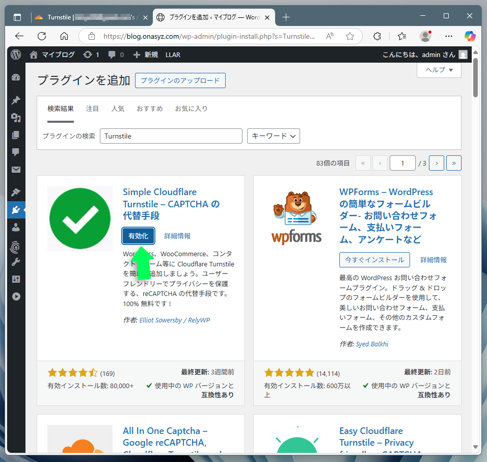Open Tools via the wrench icon
487x462 pixels.
[16, 262]
